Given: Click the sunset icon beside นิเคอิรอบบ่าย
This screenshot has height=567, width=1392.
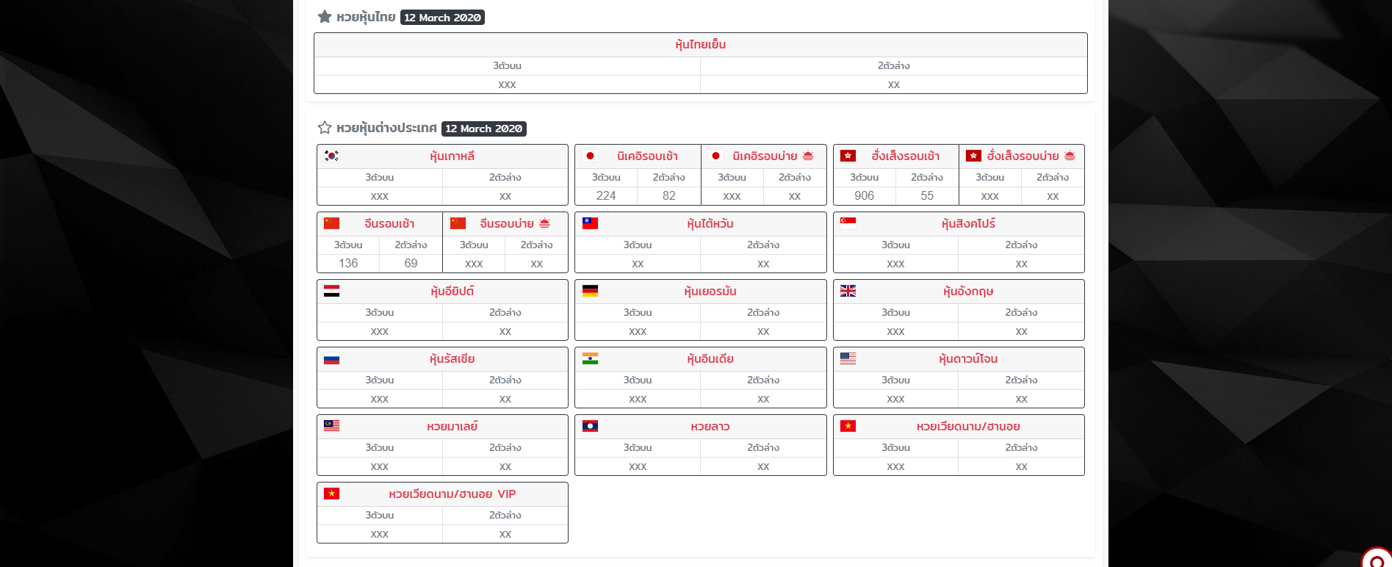Looking at the screenshot, I should point(808,156).
